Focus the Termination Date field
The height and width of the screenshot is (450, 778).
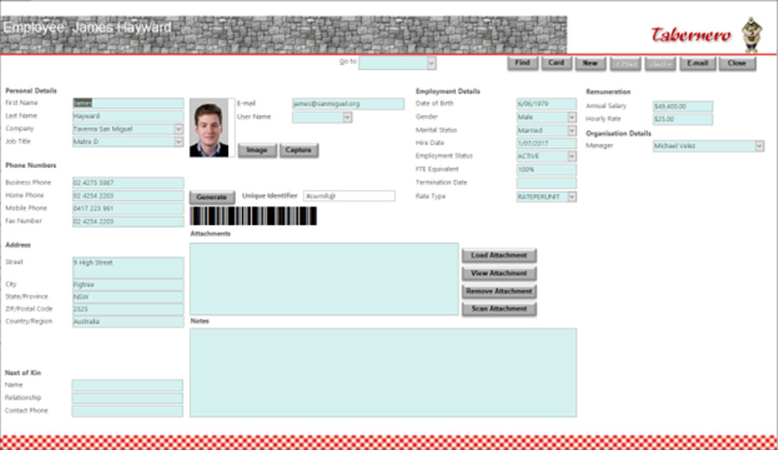coord(546,183)
